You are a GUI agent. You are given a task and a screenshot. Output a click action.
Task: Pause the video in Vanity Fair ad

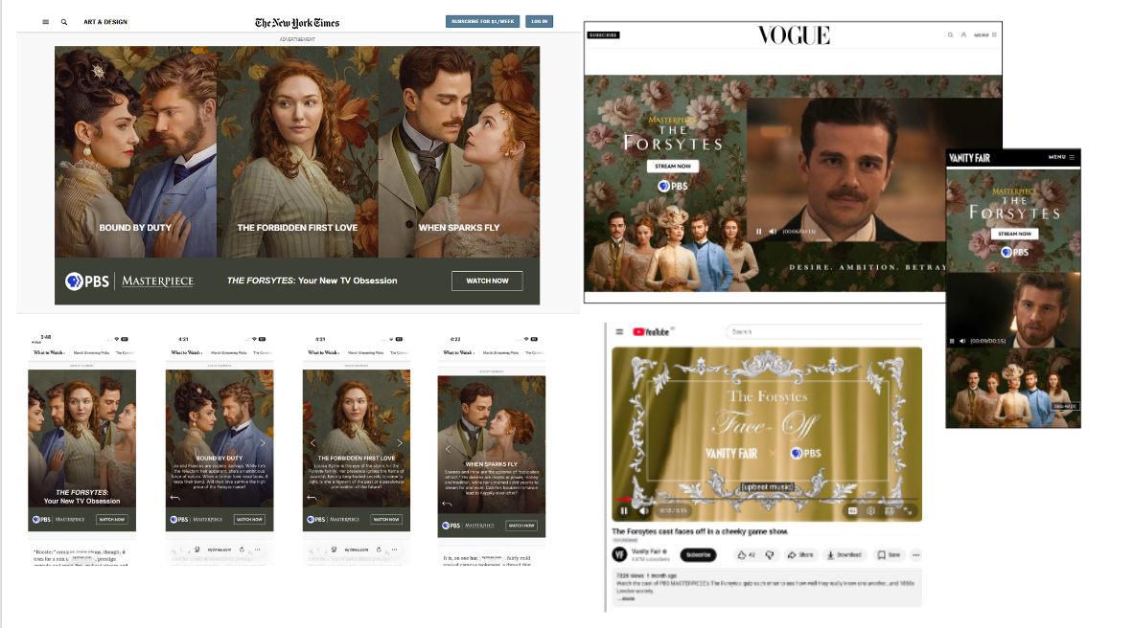[952, 341]
